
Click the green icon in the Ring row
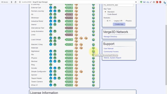click(51, 65)
